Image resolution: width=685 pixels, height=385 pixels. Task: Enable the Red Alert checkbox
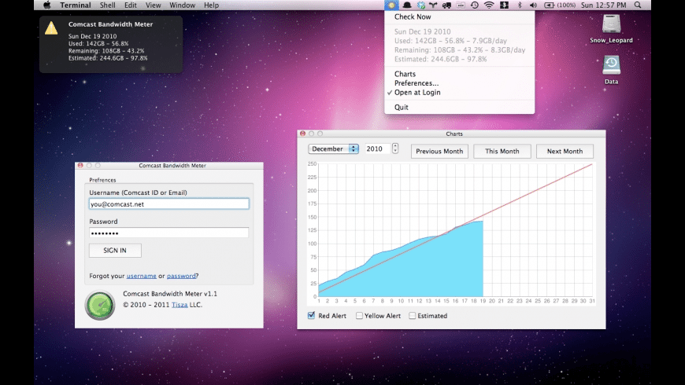point(312,315)
